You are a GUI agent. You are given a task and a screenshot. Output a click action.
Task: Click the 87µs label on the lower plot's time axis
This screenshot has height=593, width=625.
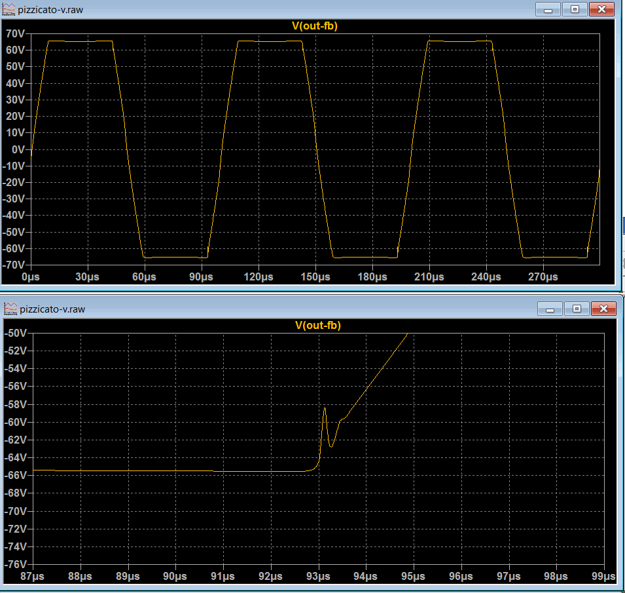click(x=32, y=576)
